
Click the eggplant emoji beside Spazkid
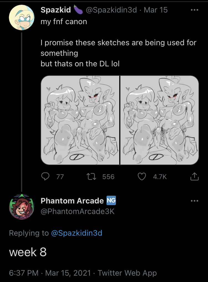(x=78, y=10)
